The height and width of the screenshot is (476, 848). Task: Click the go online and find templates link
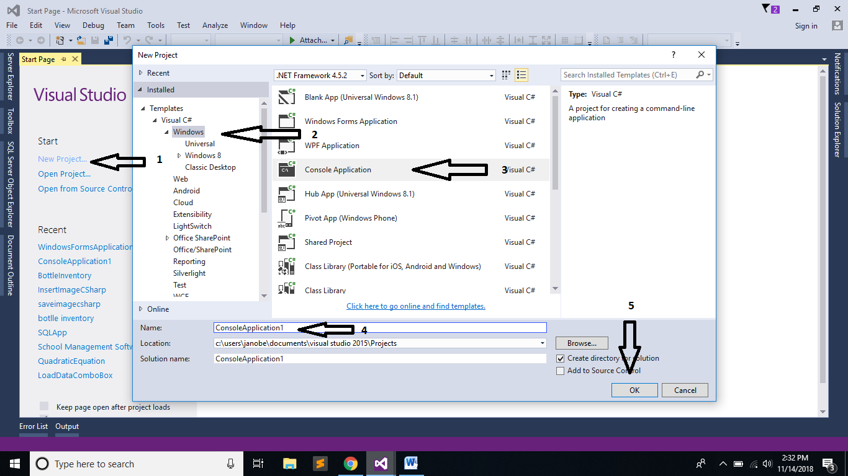(x=416, y=306)
